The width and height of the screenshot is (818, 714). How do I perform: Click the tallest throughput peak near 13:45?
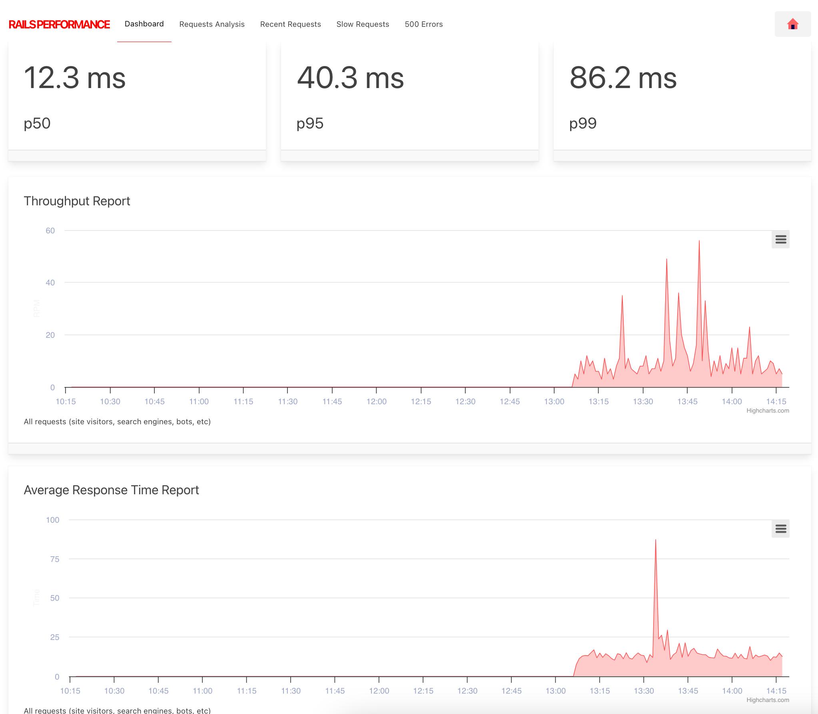pos(699,241)
